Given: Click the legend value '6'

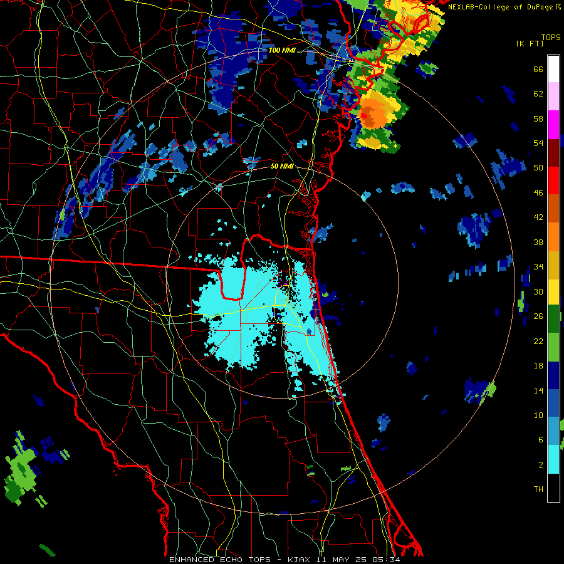Looking at the screenshot, I should (x=541, y=440).
